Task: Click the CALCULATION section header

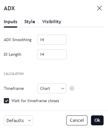Action: pos(14,74)
